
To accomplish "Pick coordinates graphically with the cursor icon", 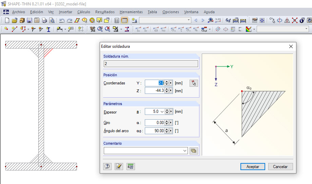I will click(x=194, y=83).
